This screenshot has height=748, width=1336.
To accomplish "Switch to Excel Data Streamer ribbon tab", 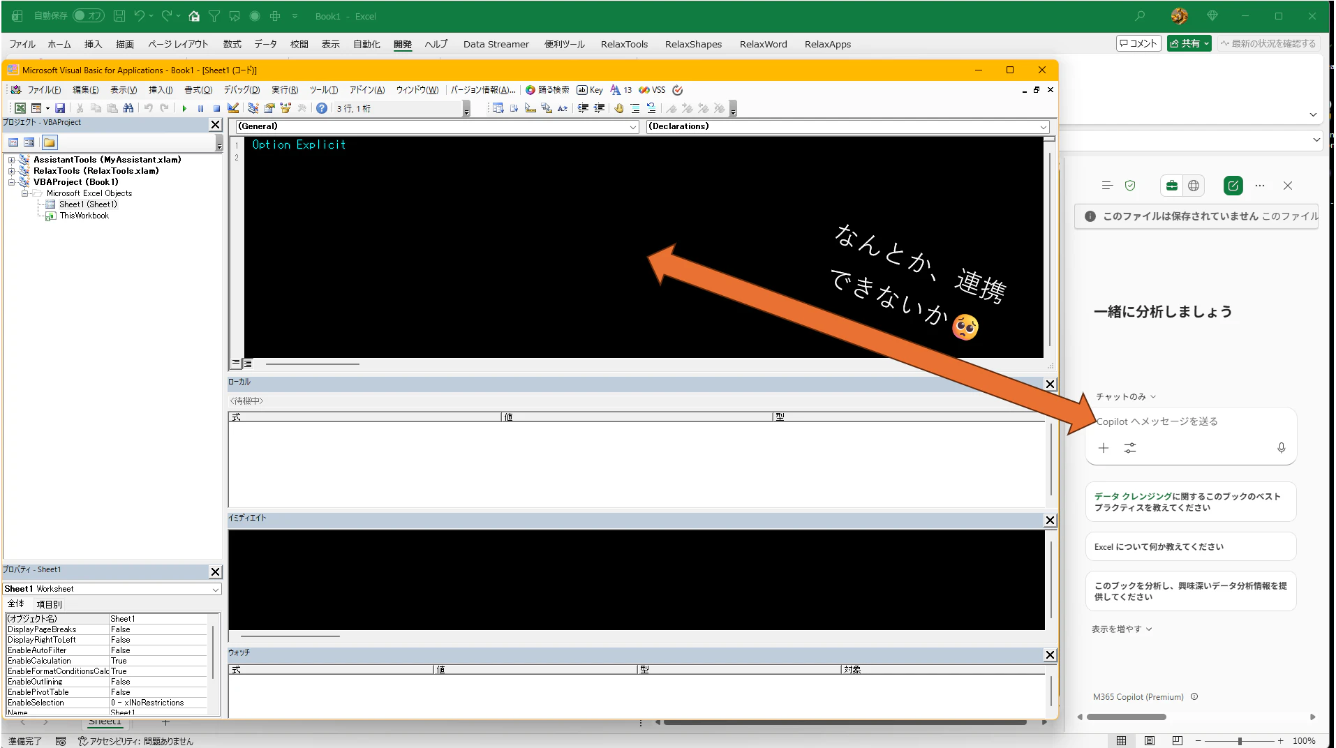I will click(x=496, y=44).
